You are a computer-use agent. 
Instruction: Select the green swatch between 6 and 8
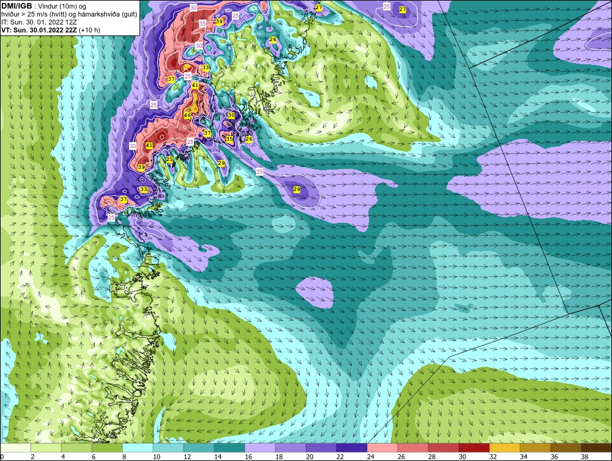[107, 448]
